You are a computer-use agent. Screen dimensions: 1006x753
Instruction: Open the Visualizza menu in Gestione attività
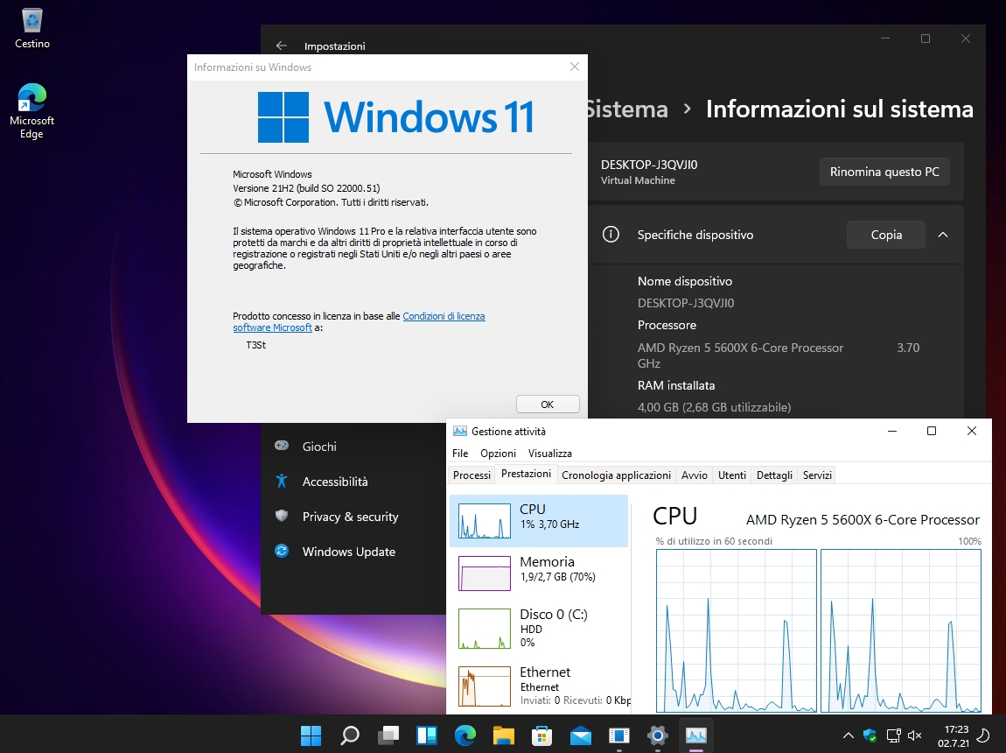550,454
